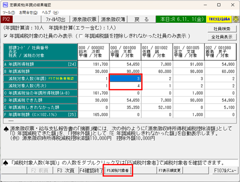
Task: Click the 社員検索 button
Action: [x=222, y=29]
